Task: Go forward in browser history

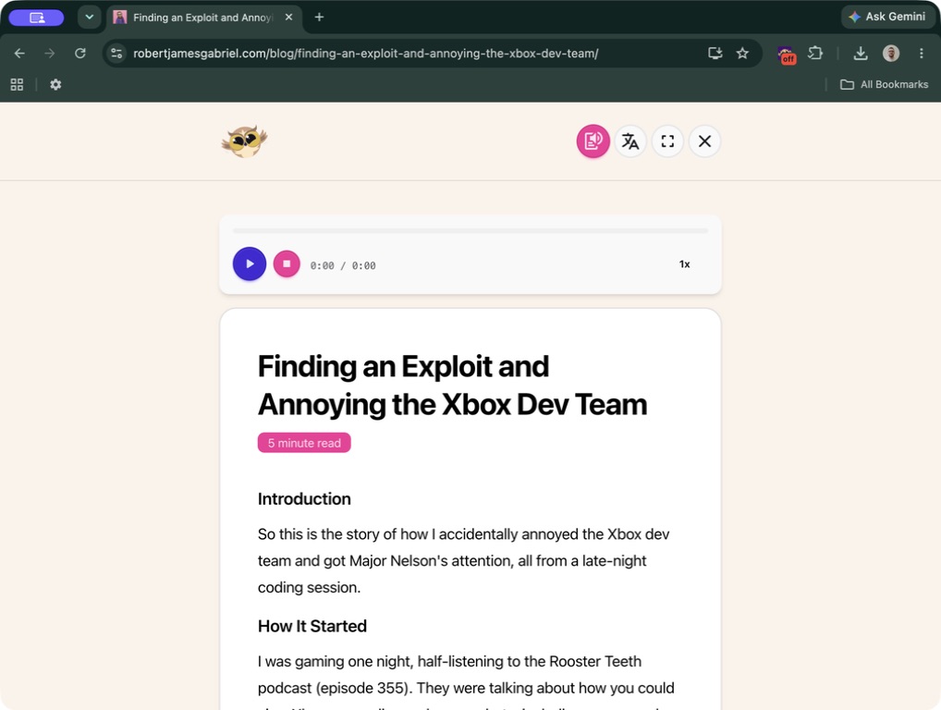Action: (x=49, y=54)
